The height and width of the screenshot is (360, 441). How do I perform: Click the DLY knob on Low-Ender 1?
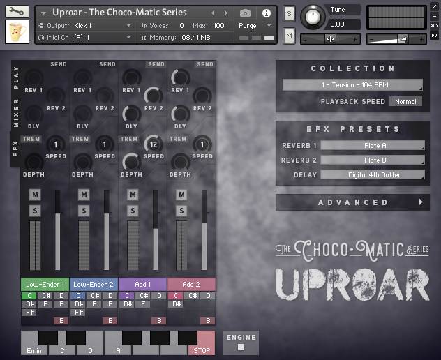point(34,114)
